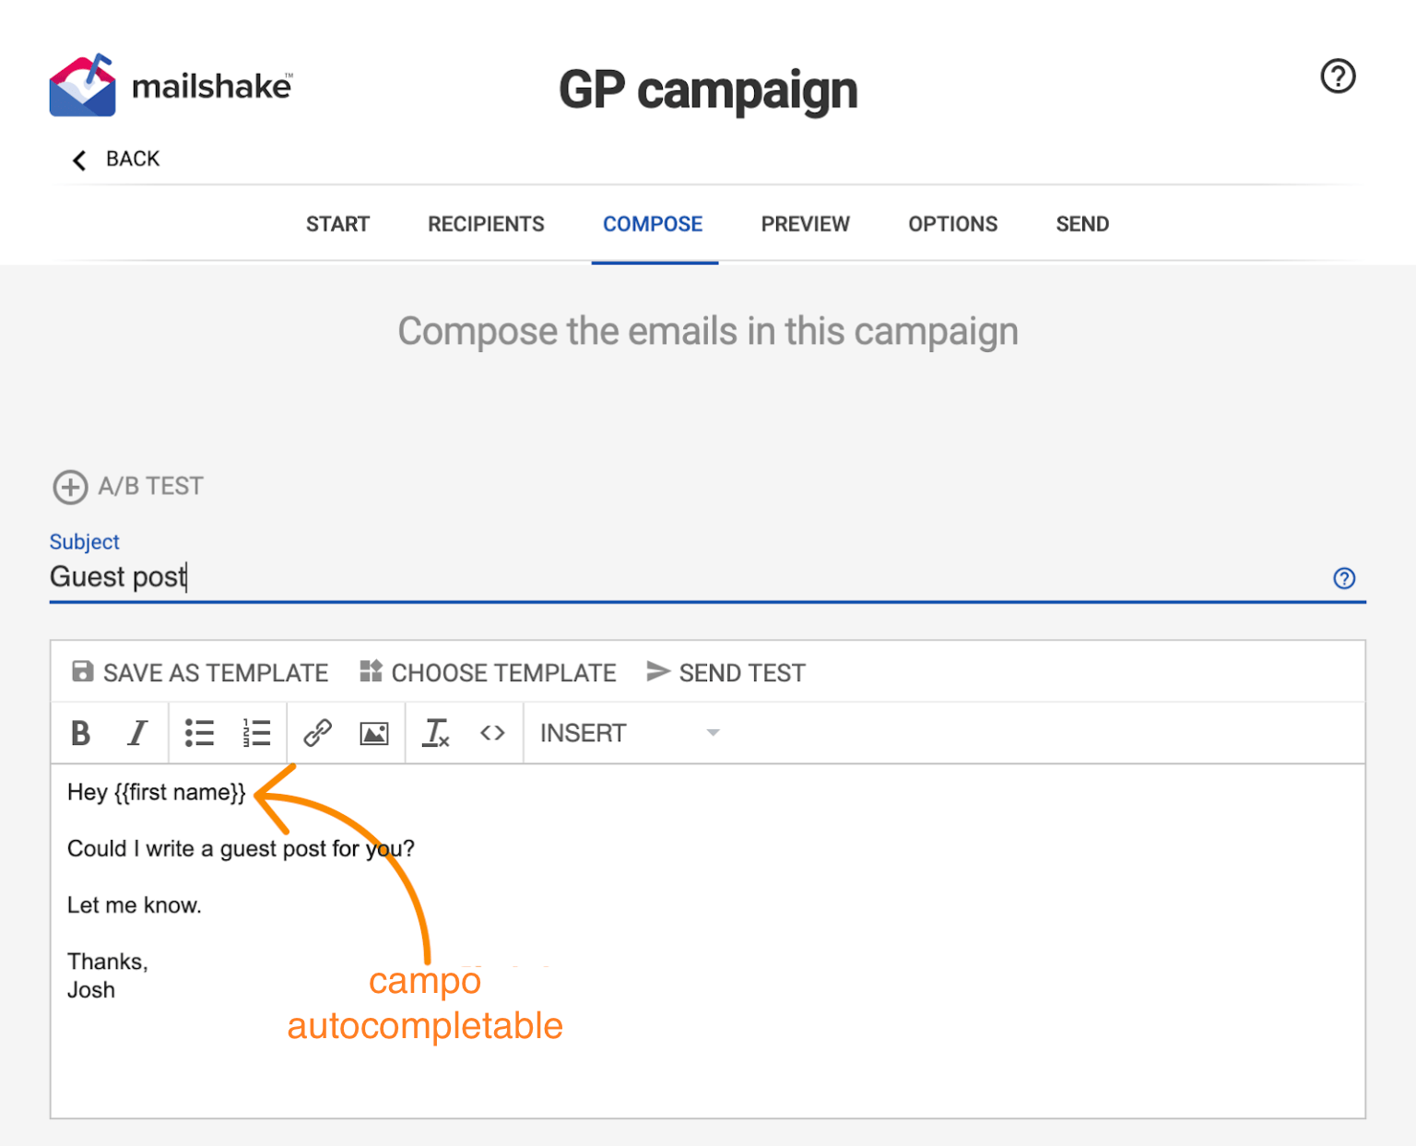Viewport: 1416px width, 1146px height.
Task: Send a test email
Action: (726, 673)
